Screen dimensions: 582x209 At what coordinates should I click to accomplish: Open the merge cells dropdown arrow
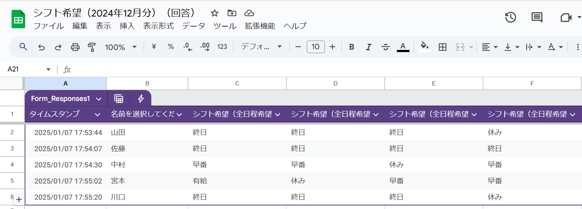click(x=471, y=47)
